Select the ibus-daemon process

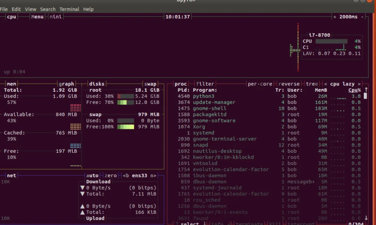pos(269,175)
